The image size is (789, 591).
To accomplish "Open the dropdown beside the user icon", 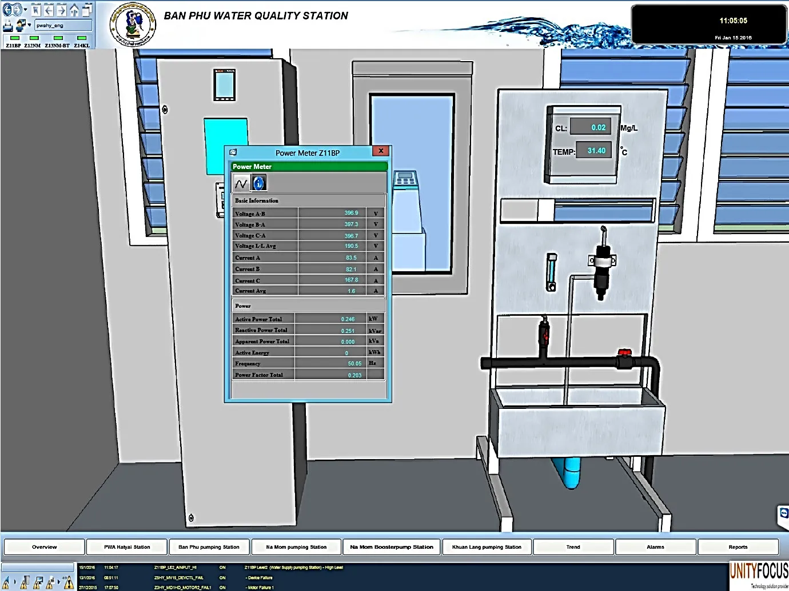I will (x=29, y=26).
